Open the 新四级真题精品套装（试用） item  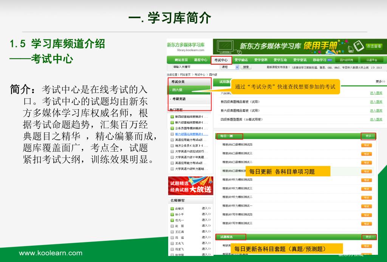pyautogui.click(x=240, y=102)
